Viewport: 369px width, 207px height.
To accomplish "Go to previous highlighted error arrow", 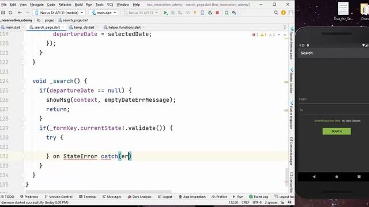I will pos(279,34).
